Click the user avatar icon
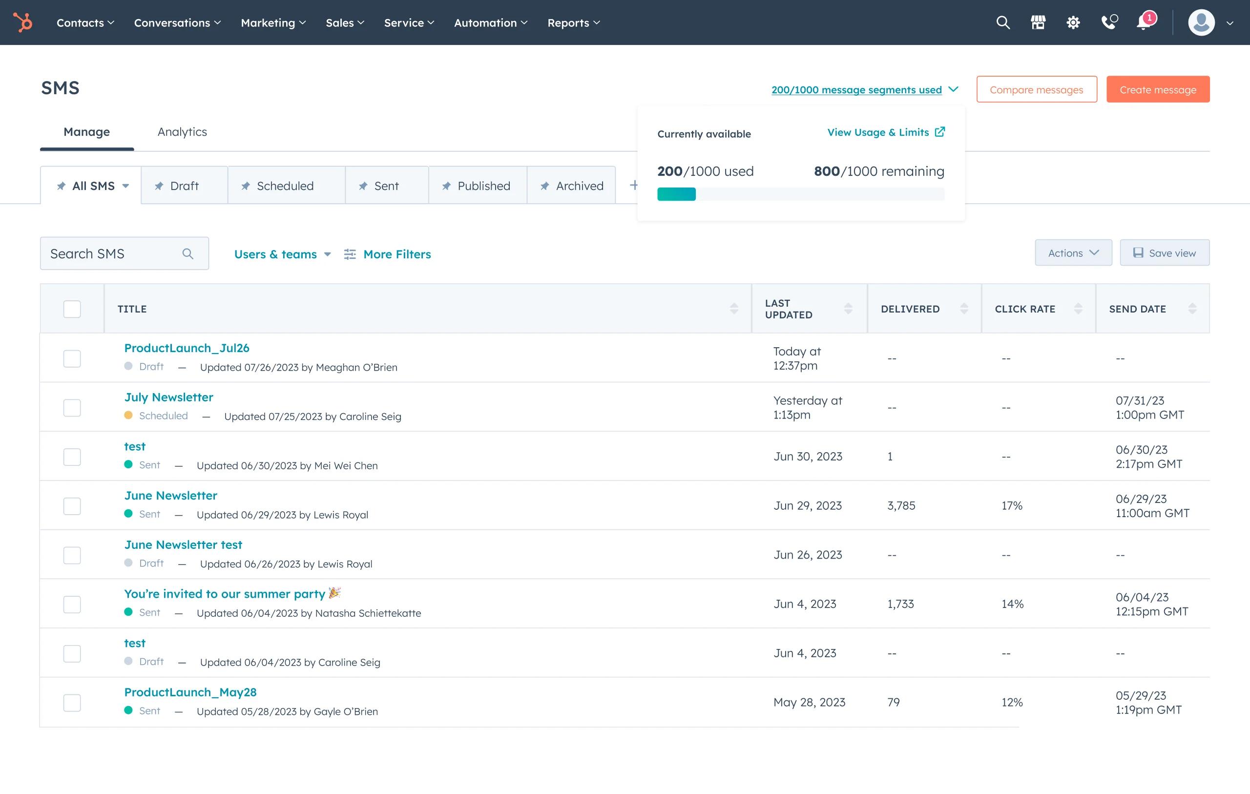Viewport: 1250px width, 794px height. tap(1201, 22)
